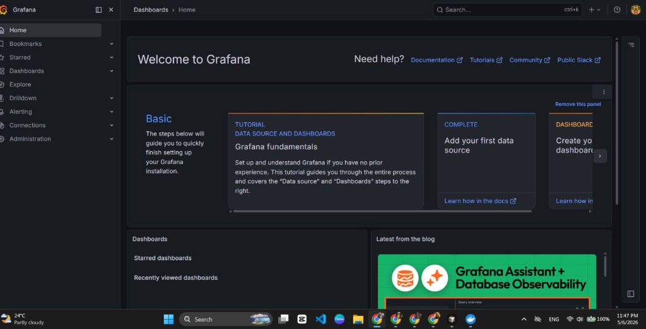Open Dashboards in sidebar

[x=26, y=71]
